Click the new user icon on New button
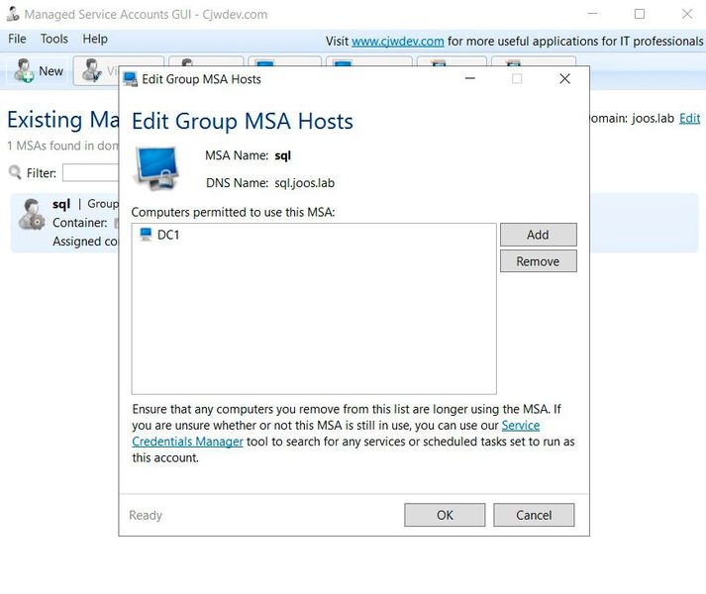Screen dimensions: 706x594 24,70
